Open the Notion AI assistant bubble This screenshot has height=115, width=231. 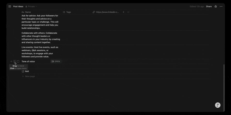click(x=218, y=105)
